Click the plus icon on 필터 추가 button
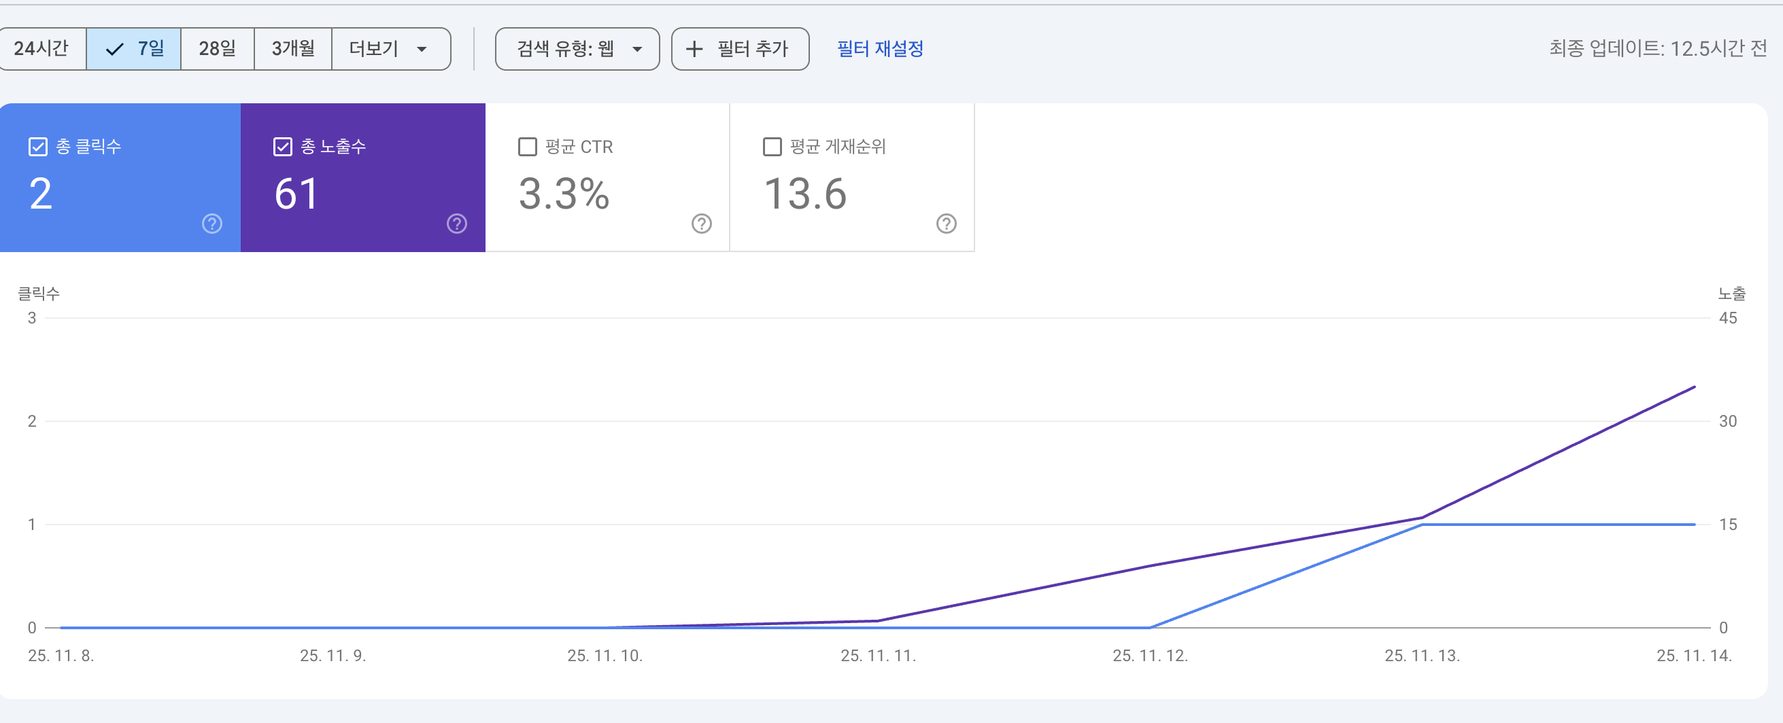 tap(694, 48)
